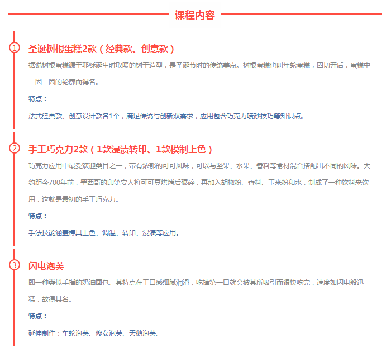Click the line 一圈一圈的轮廓而得名
The width and height of the screenshot is (391, 348).
point(64,82)
